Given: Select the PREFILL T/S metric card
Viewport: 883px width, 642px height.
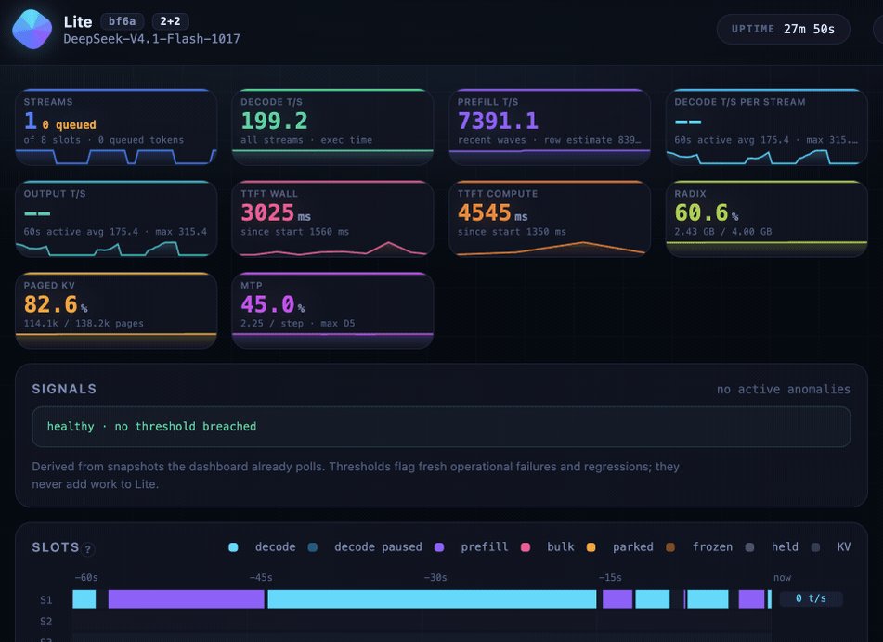Looking at the screenshot, I should click(550, 127).
